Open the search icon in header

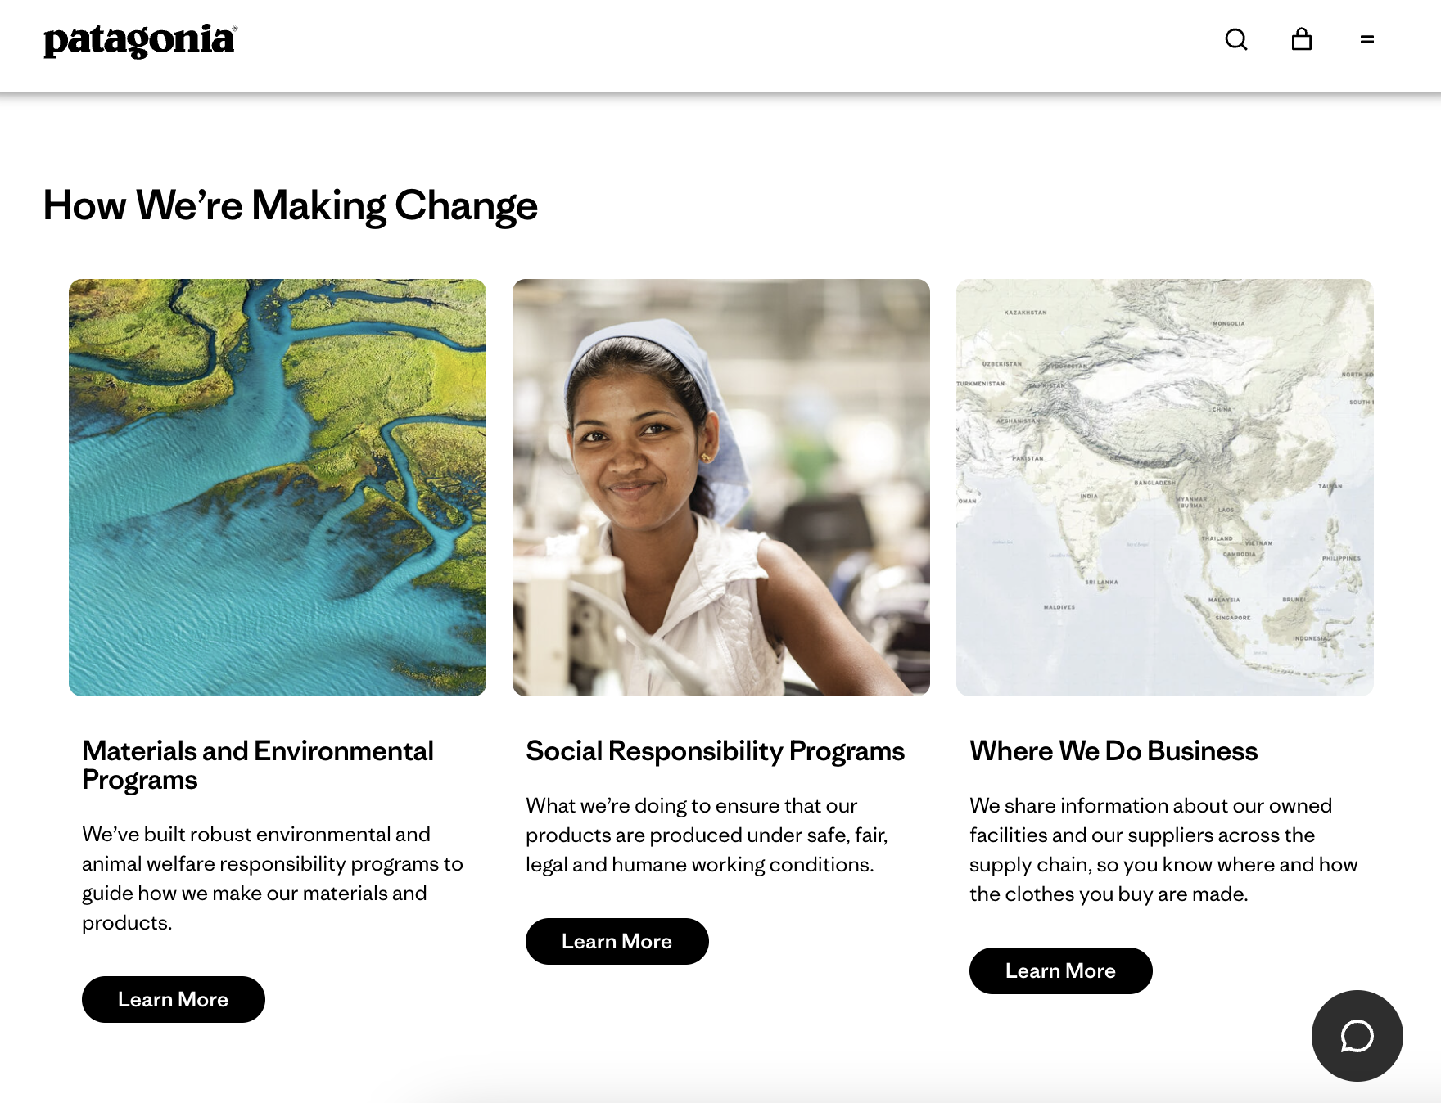(x=1235, y=39)
